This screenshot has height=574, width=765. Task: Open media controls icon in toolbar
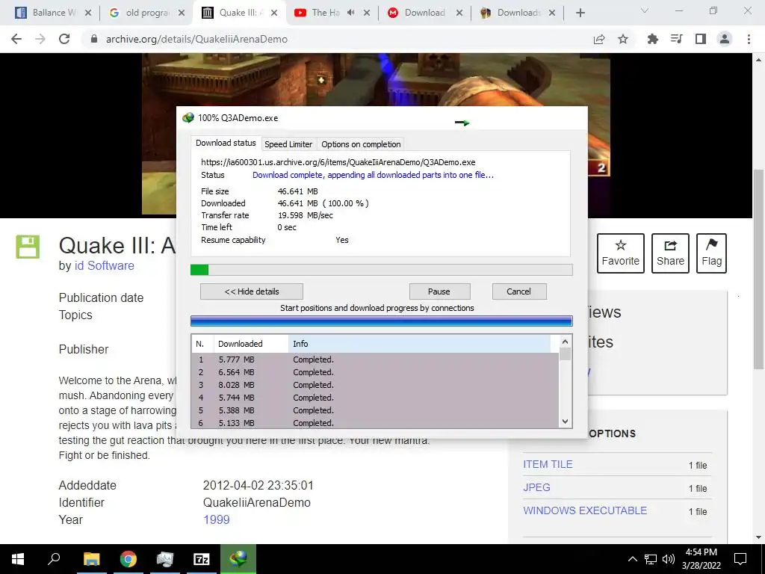676,39
